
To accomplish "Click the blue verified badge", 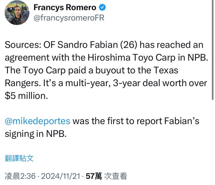I will click(102, 7).
